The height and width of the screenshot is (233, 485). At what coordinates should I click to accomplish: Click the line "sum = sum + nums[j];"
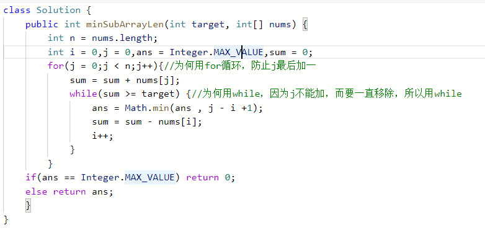click(125, 81)
